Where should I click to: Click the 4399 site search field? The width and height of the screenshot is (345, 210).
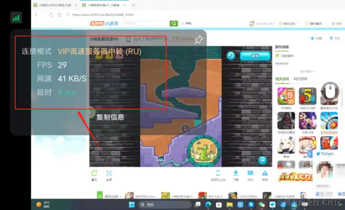pos(145,23)
